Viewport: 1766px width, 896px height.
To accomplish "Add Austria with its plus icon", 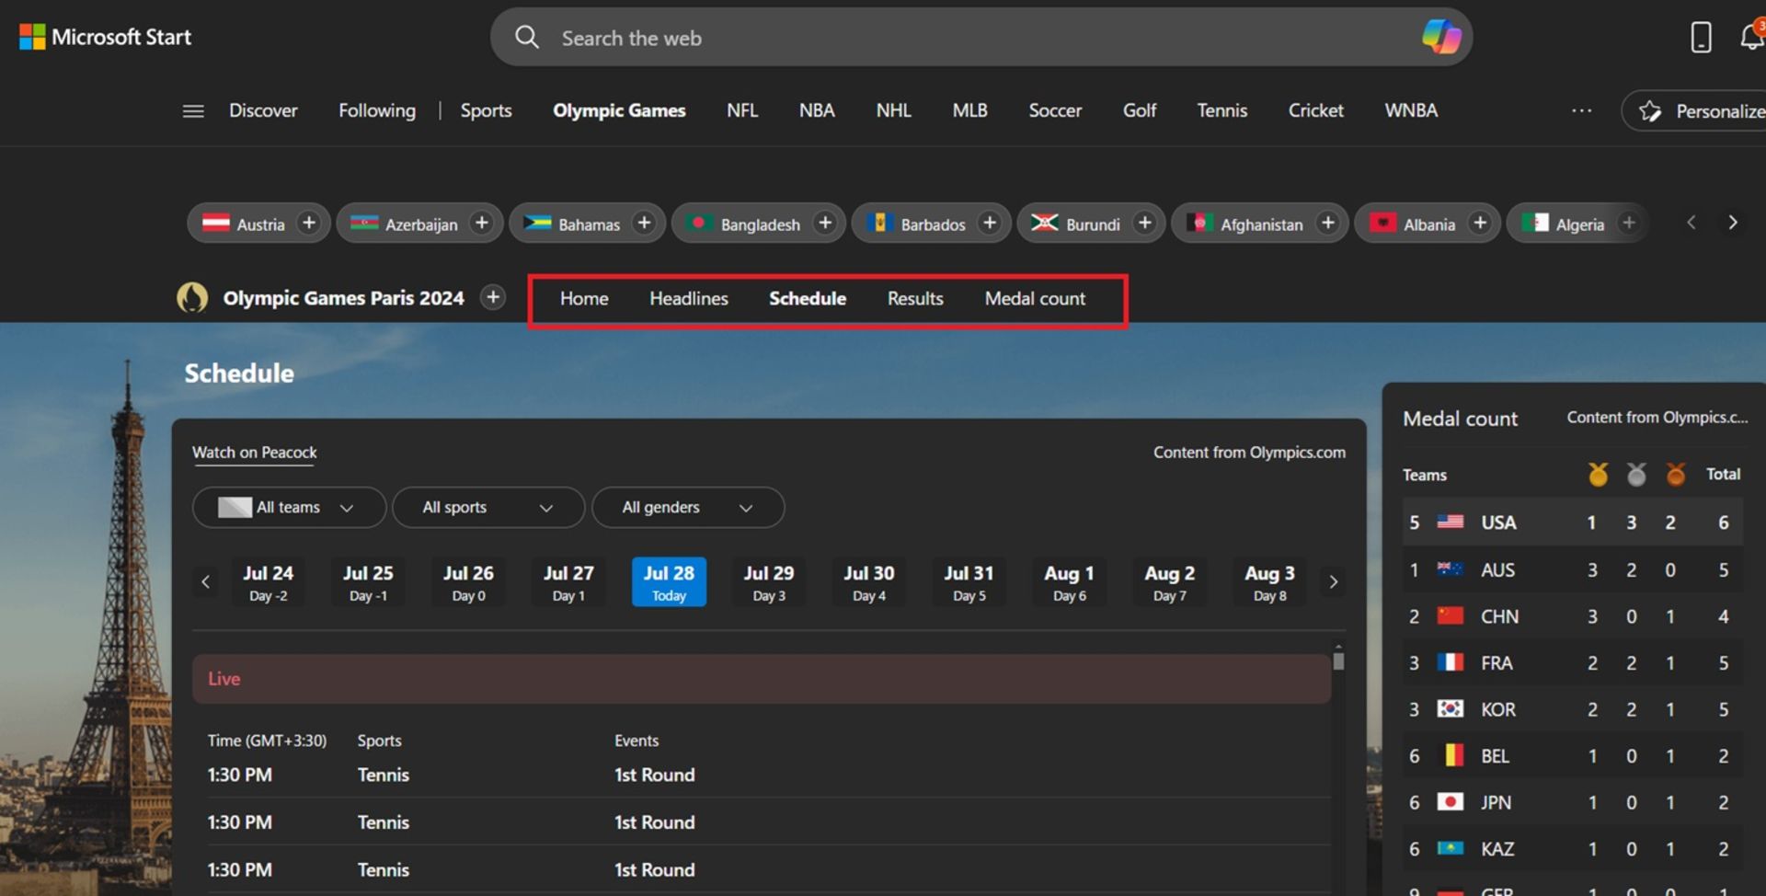I will pos(309,223).
